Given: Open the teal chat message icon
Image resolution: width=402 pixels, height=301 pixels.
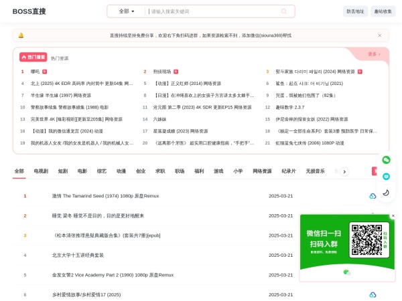Looking at the screenshot, I should (x=386, y=177).
